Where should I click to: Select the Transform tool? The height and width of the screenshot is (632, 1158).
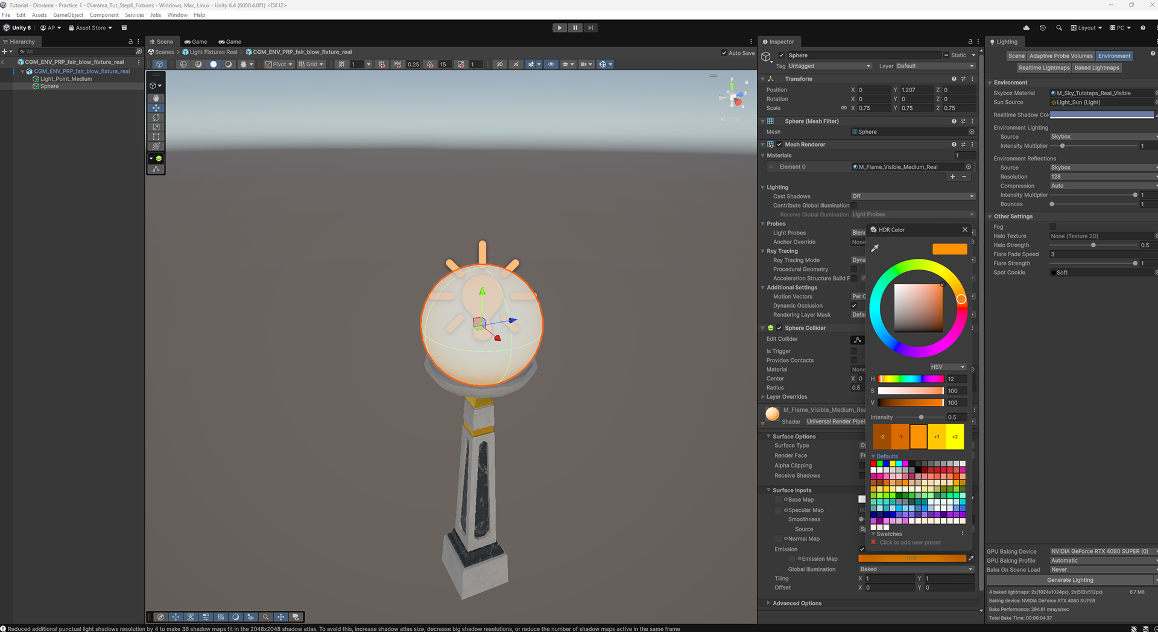point(156,147)
